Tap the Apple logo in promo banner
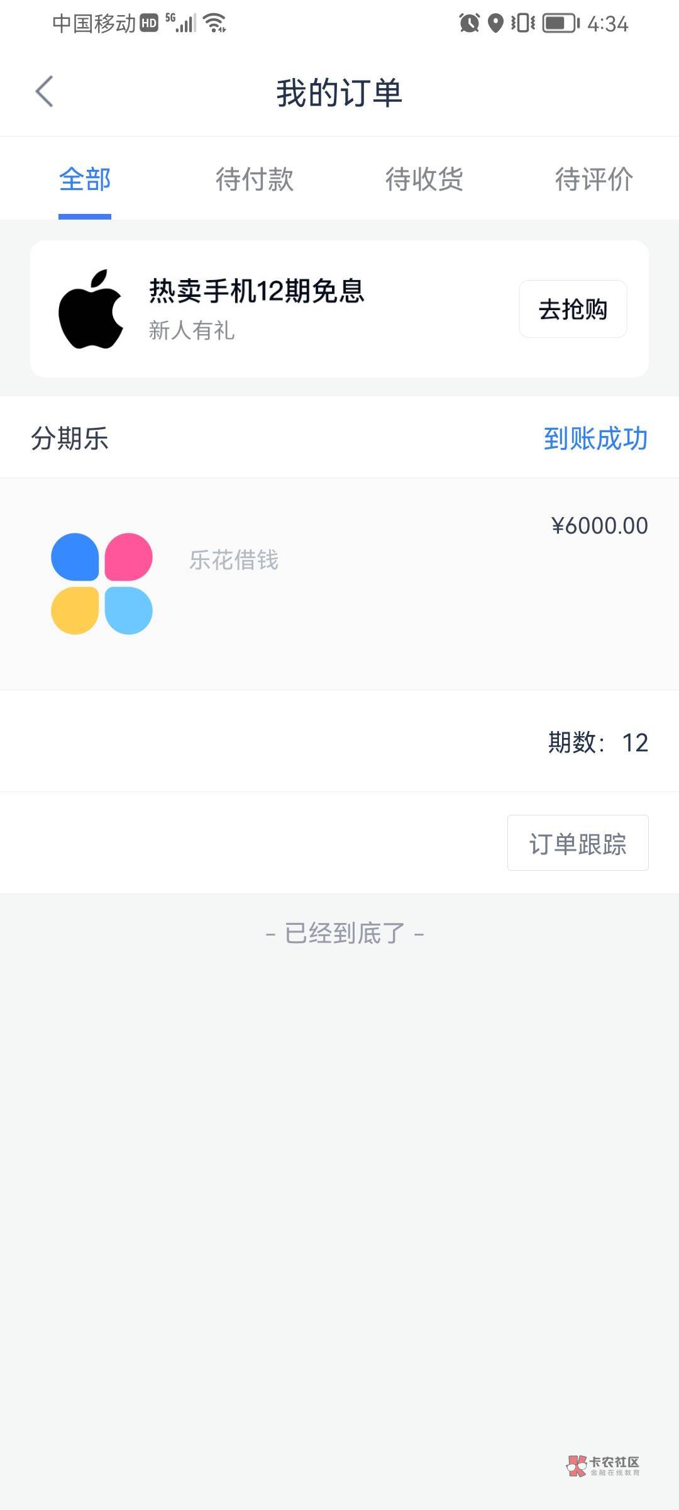 pyautogui.click(x=91, y=309)
